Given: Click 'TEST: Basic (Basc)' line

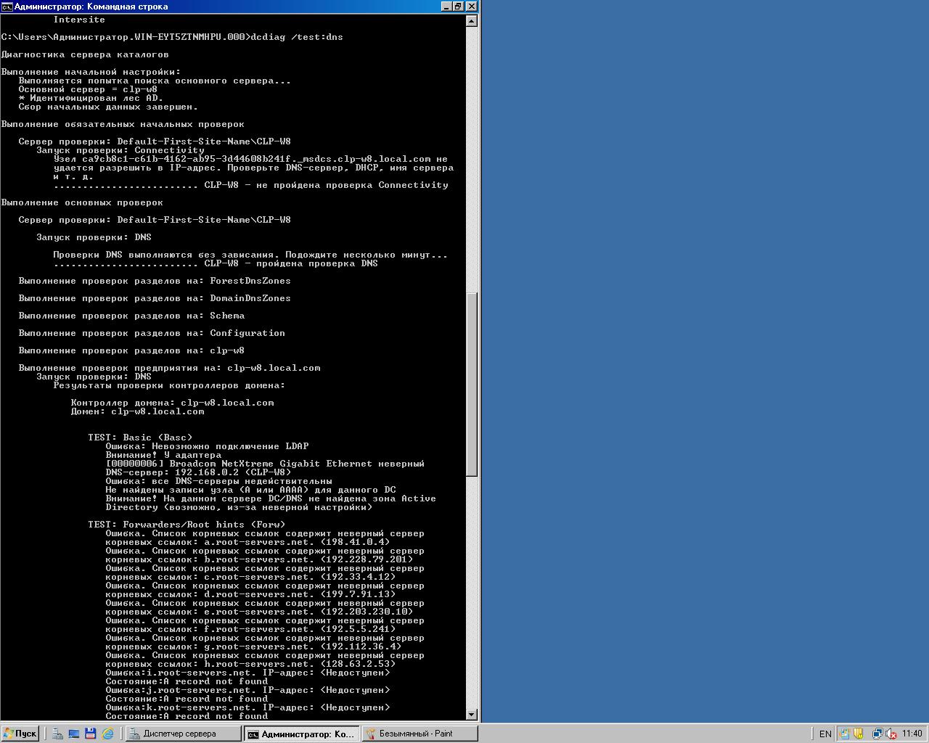Looking at the screenshot, I should coord(140,438).
